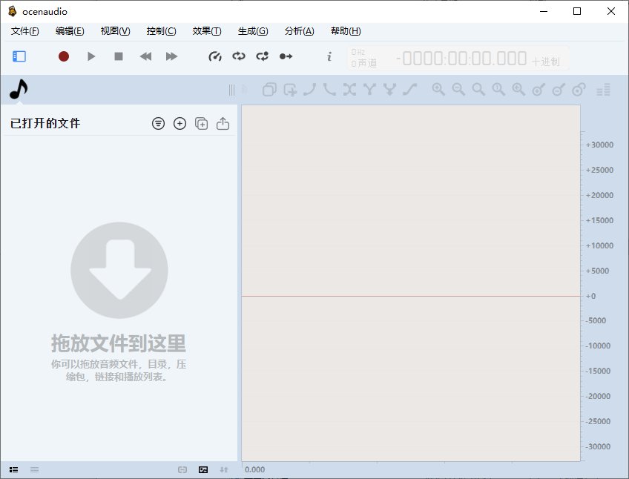Click the link icon in sidebar footer

click(182, 470)
